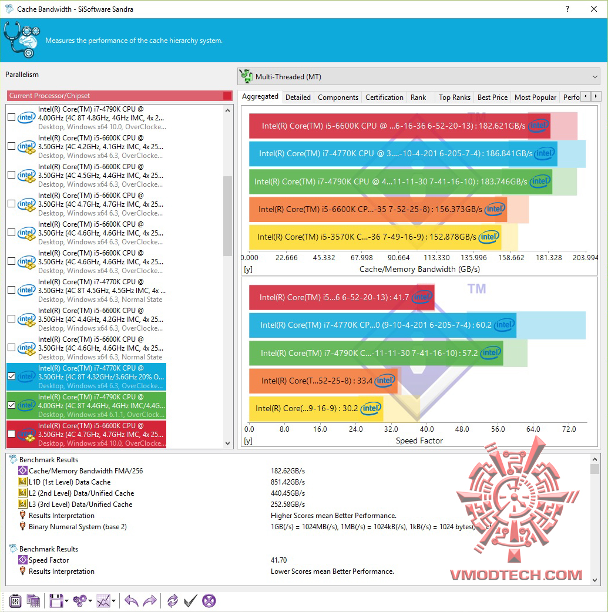Check the red i5-6600K Windows x64 10.0 checkbox

click(x=12, y=434)
